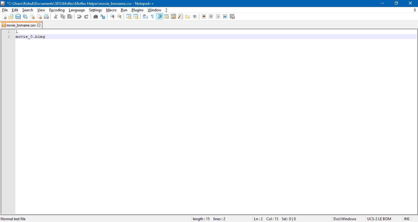Open the ? help menu
Viewport: 418px width, 222px height.
click(166, 10)
